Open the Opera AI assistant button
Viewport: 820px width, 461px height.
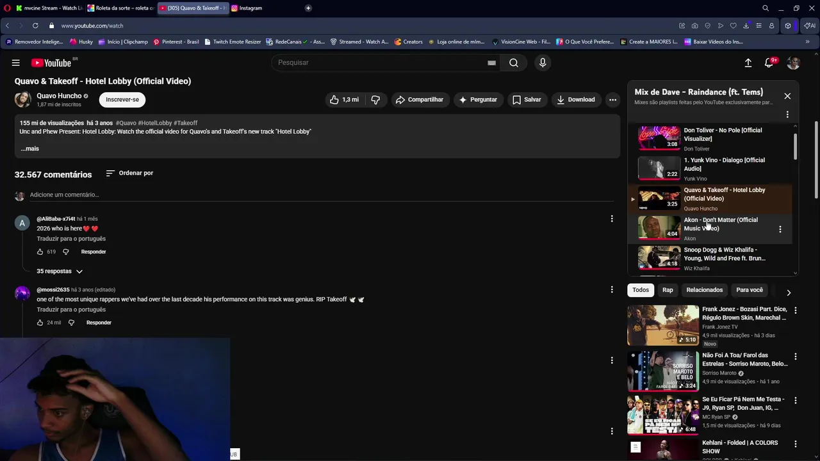point(809,26)
